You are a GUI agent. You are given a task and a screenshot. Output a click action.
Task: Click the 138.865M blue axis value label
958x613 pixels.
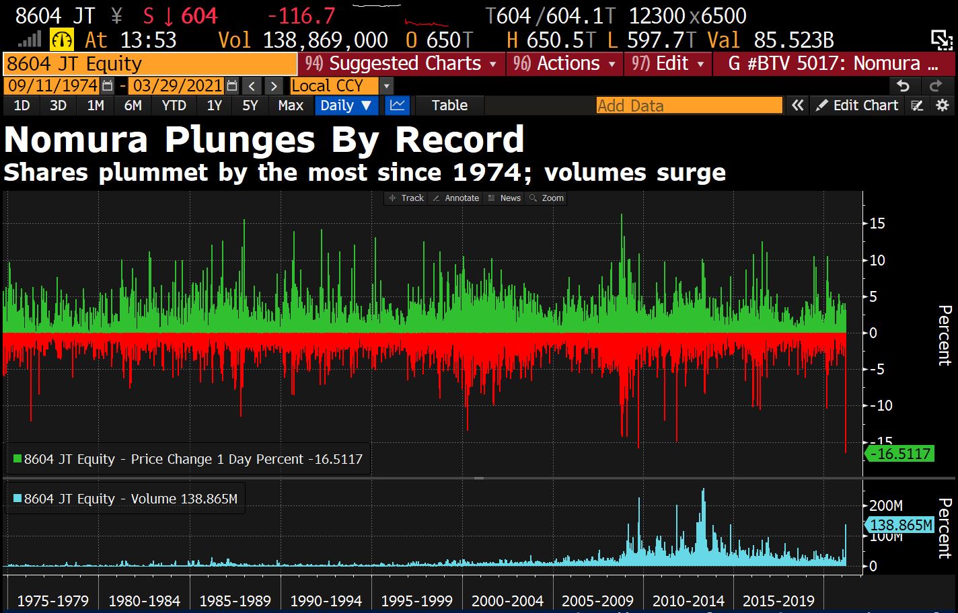click(900, 525)
